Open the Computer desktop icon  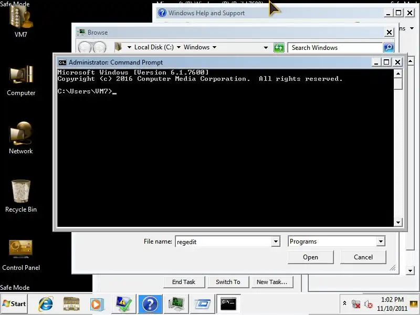coord(21,80)
